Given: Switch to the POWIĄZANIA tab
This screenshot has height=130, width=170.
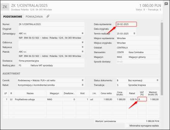Looking at the screenshot, I should (34, 17).
